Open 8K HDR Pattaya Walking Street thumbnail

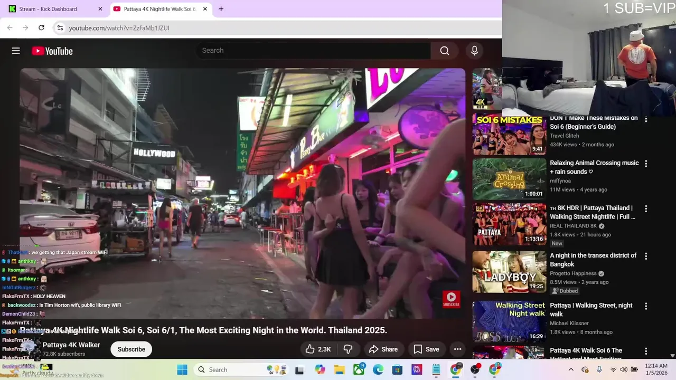(509, 224)
